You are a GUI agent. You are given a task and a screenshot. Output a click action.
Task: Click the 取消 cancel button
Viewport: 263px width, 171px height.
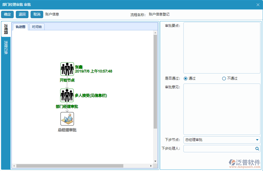[37, 14]
